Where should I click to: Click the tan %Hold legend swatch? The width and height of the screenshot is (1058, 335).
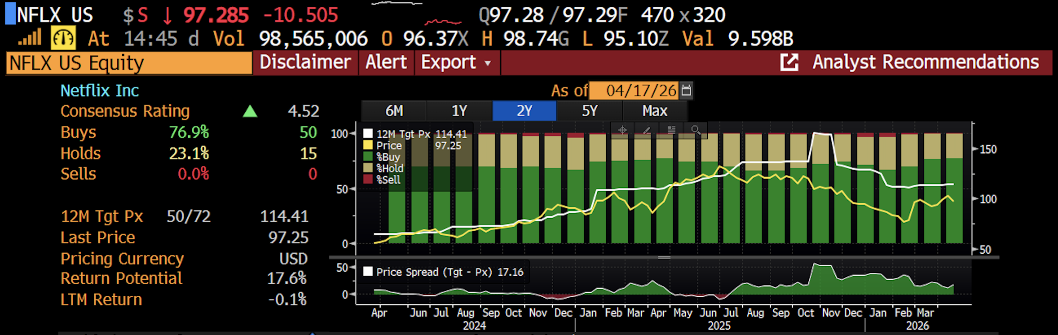[368, 168]
